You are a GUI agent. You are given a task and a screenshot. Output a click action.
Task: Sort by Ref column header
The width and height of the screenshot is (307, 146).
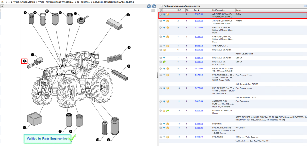(181, 10)
